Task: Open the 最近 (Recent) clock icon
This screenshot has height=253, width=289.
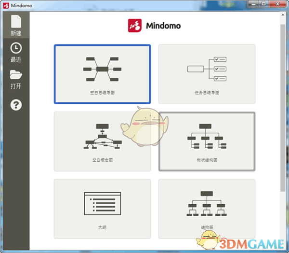Action: 16,48
